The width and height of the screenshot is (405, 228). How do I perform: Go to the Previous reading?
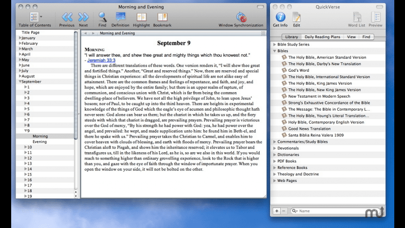point(67,18)
